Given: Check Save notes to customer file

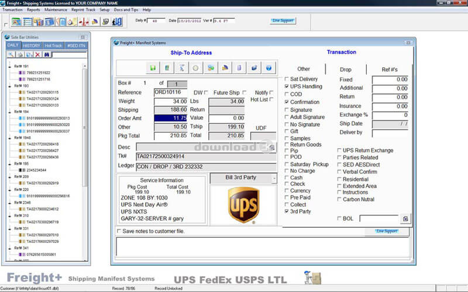Looking at the screenshot, I should pos(119,231).
